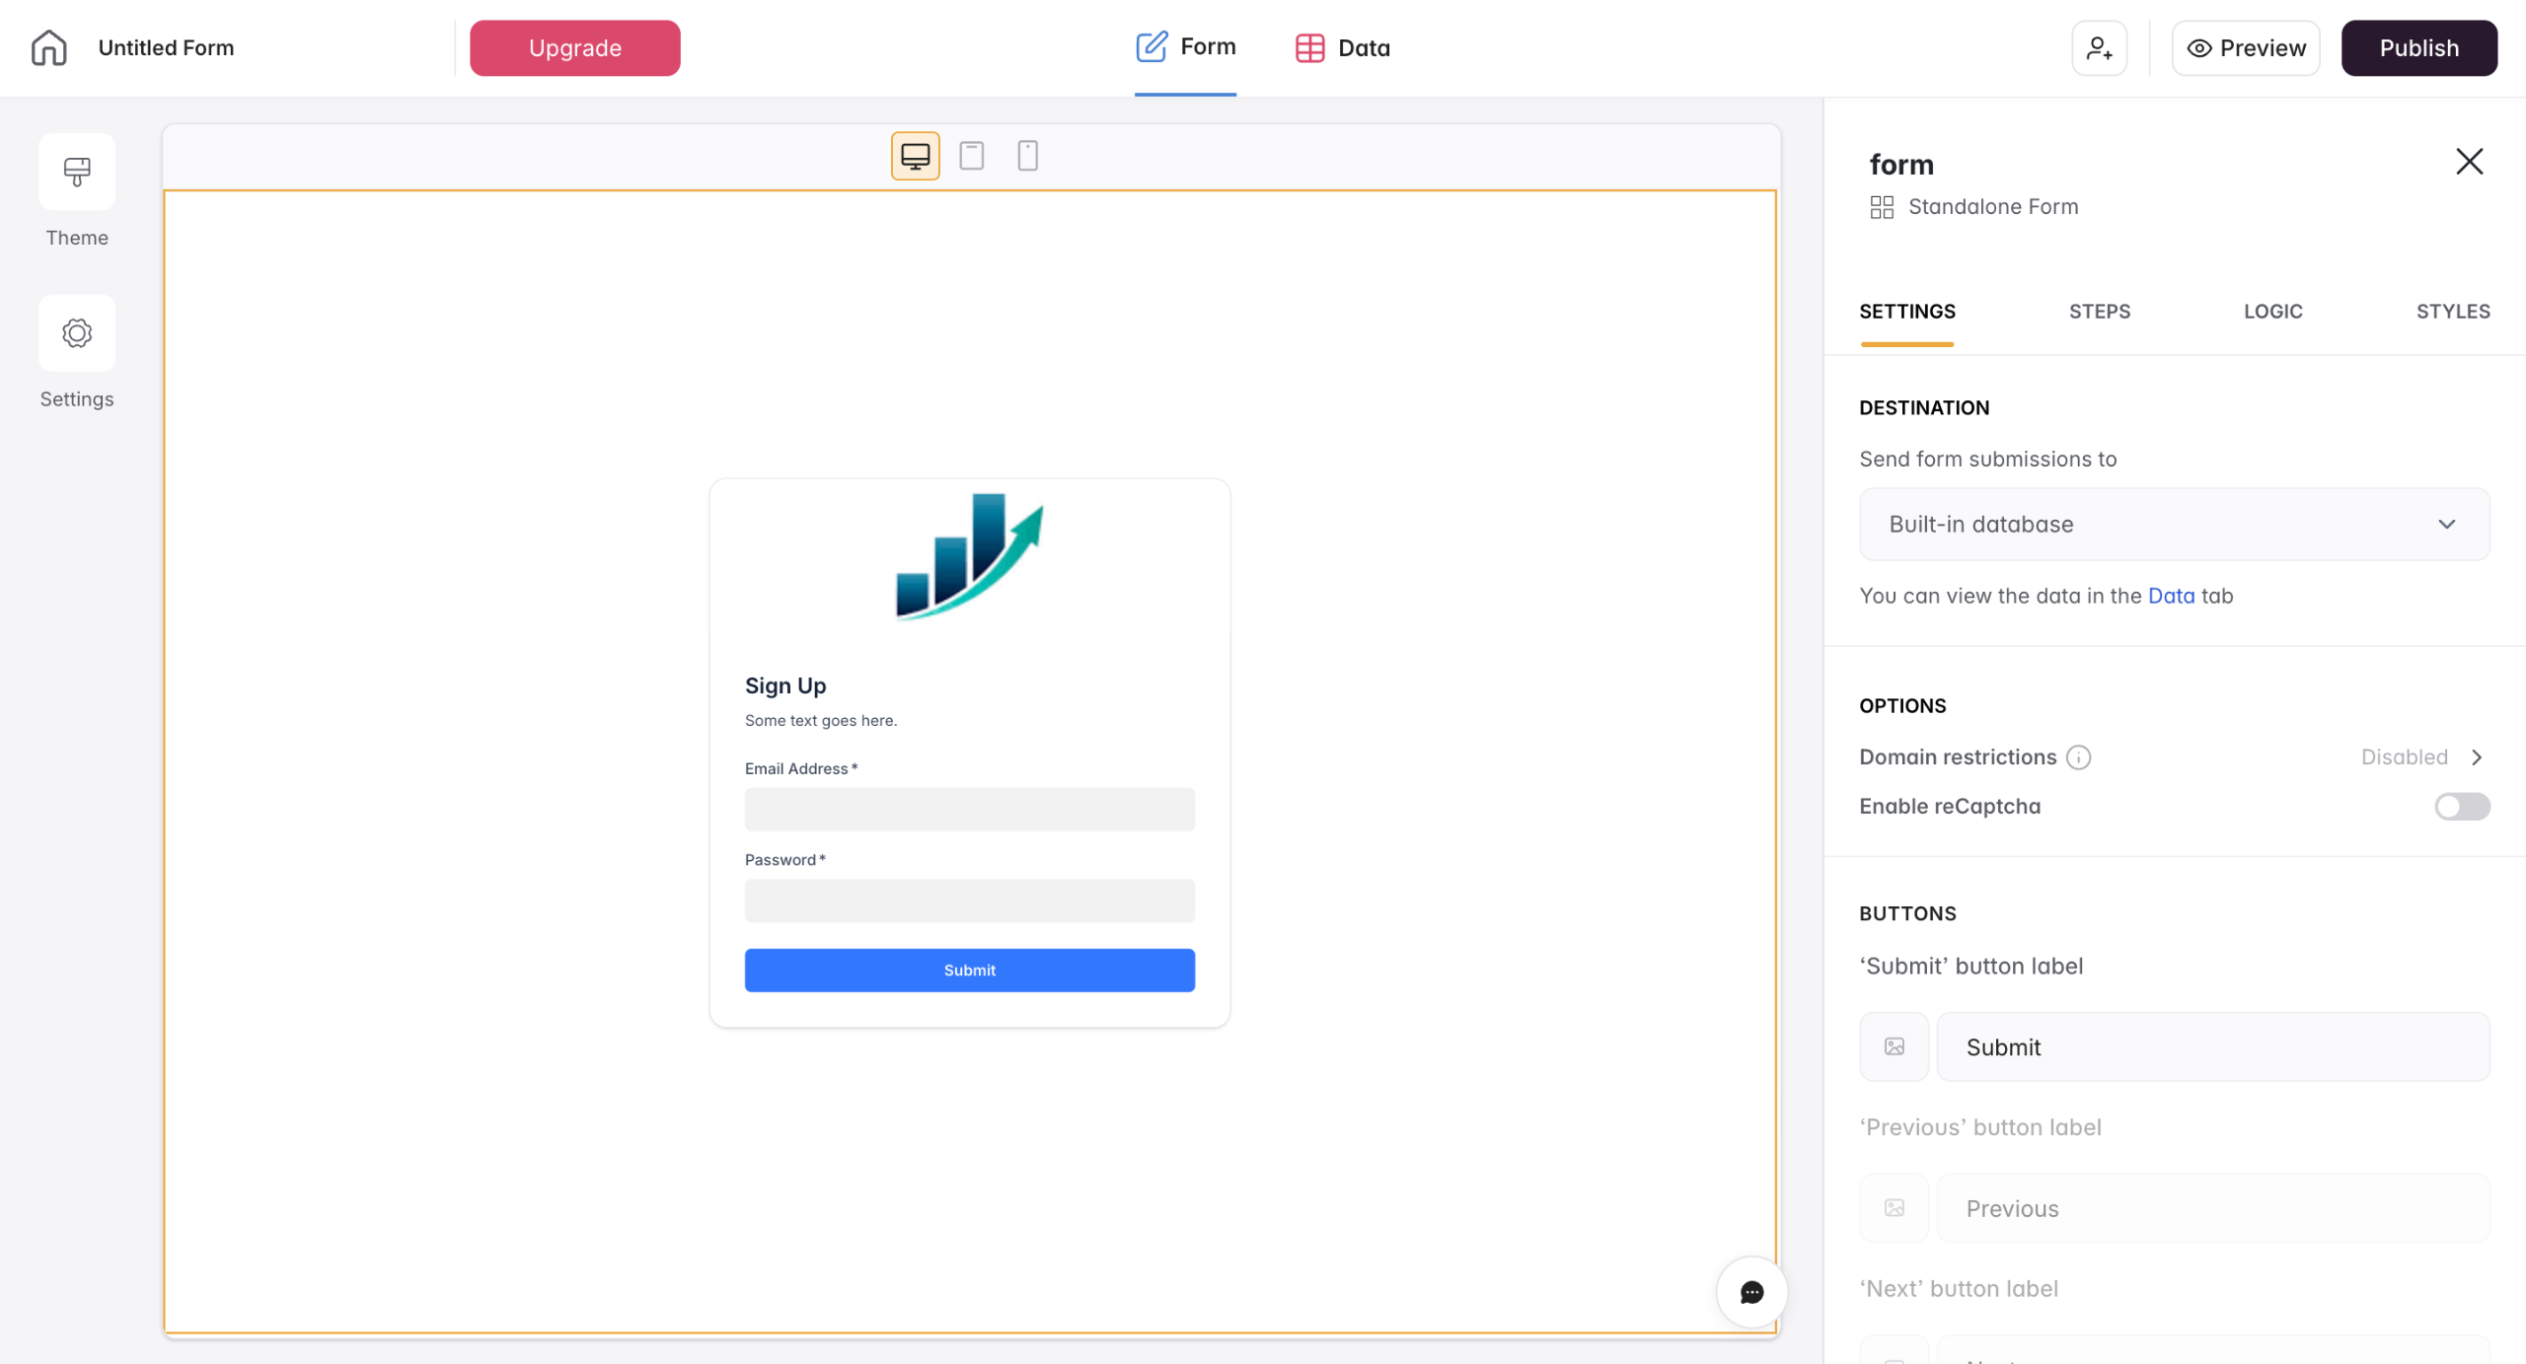Click the Data link in destination text
The image size is (2526, 1364).
[x=2171, y=596]
